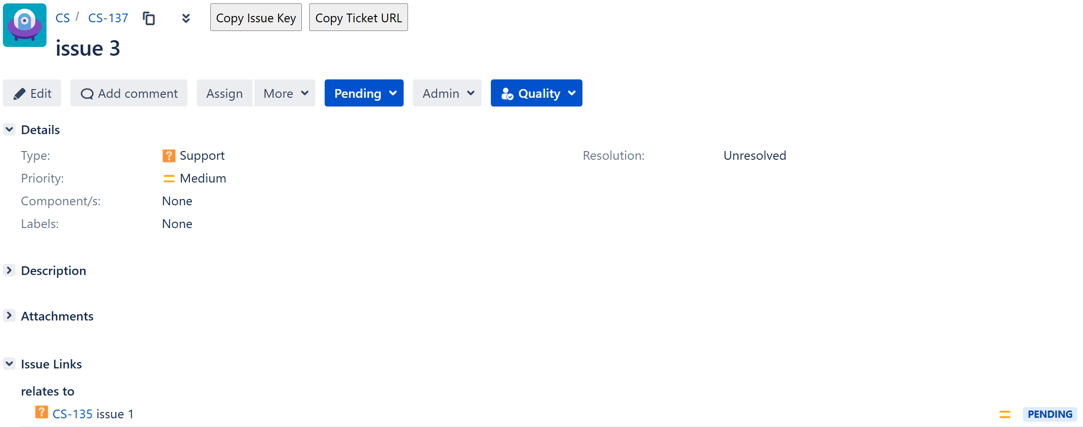Screen dimensions: 1083x427
Task: Click the double chevron down icon
Action: pyautogui.click(x=186, y=18)
